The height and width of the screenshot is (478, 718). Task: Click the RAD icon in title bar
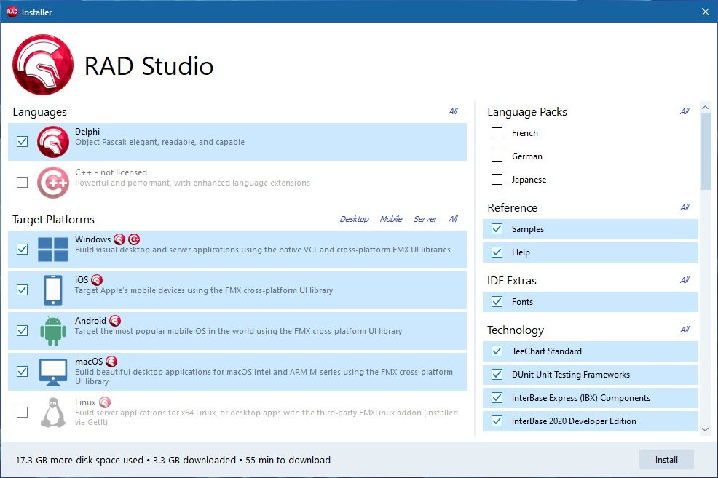(x=12, y=12)
